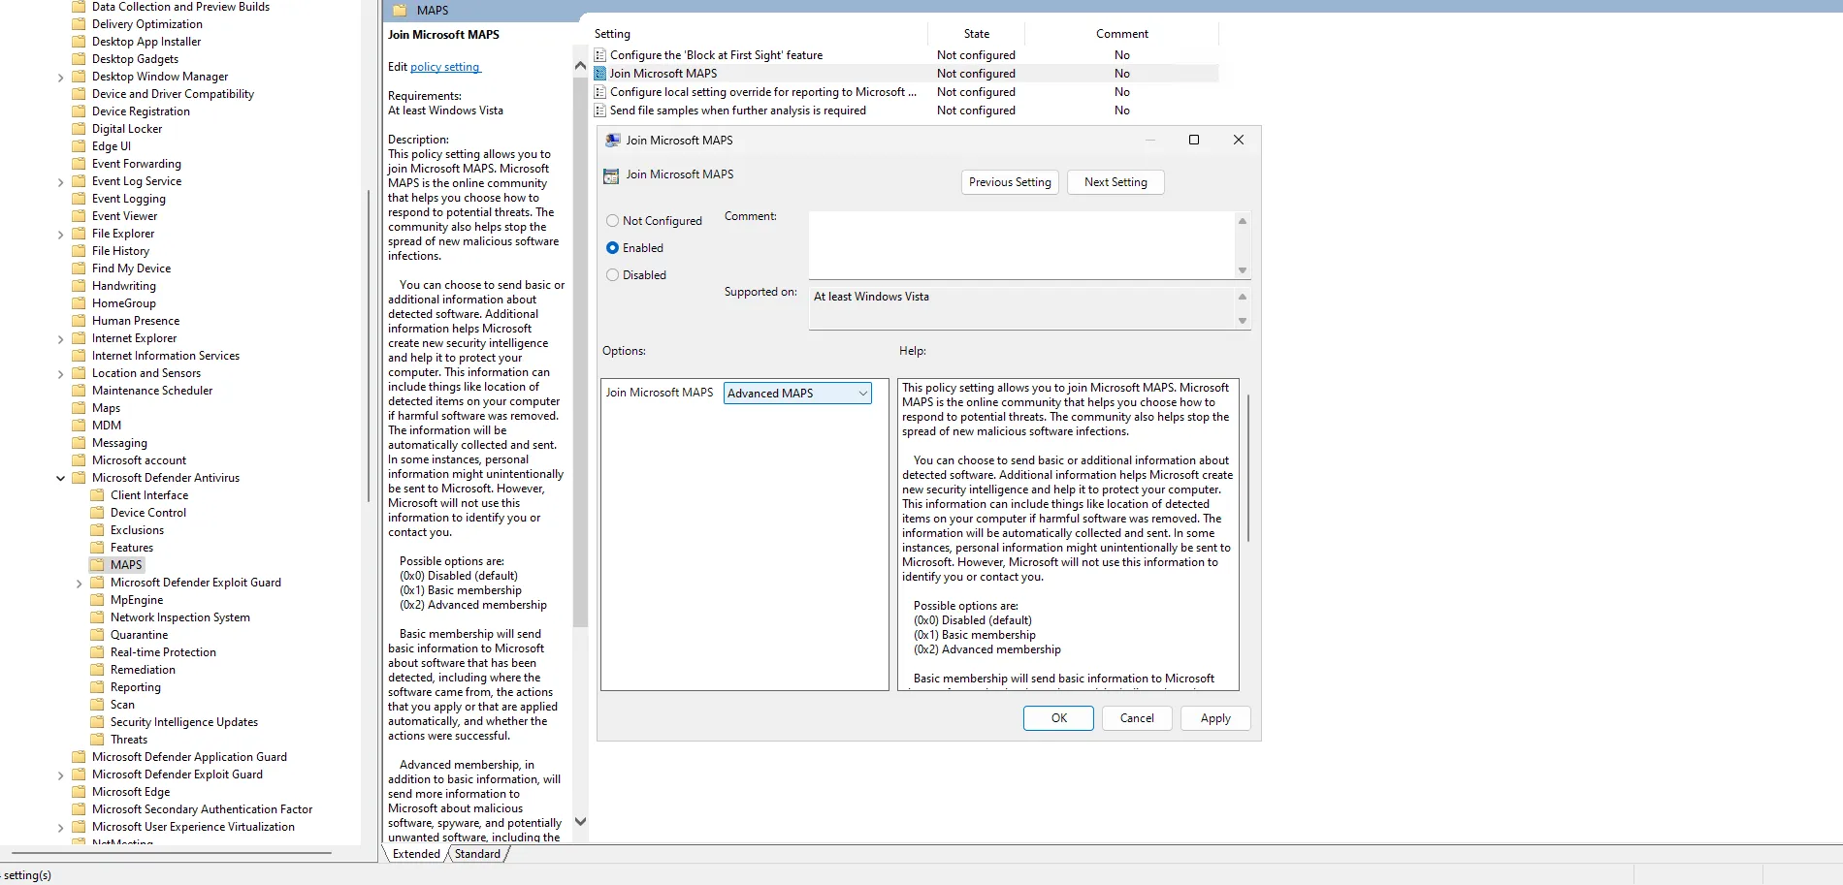The height and width of the screenshot is (885, 1843).
Task: Open the 'policy setting' edit link
Action: pos(444,67)
